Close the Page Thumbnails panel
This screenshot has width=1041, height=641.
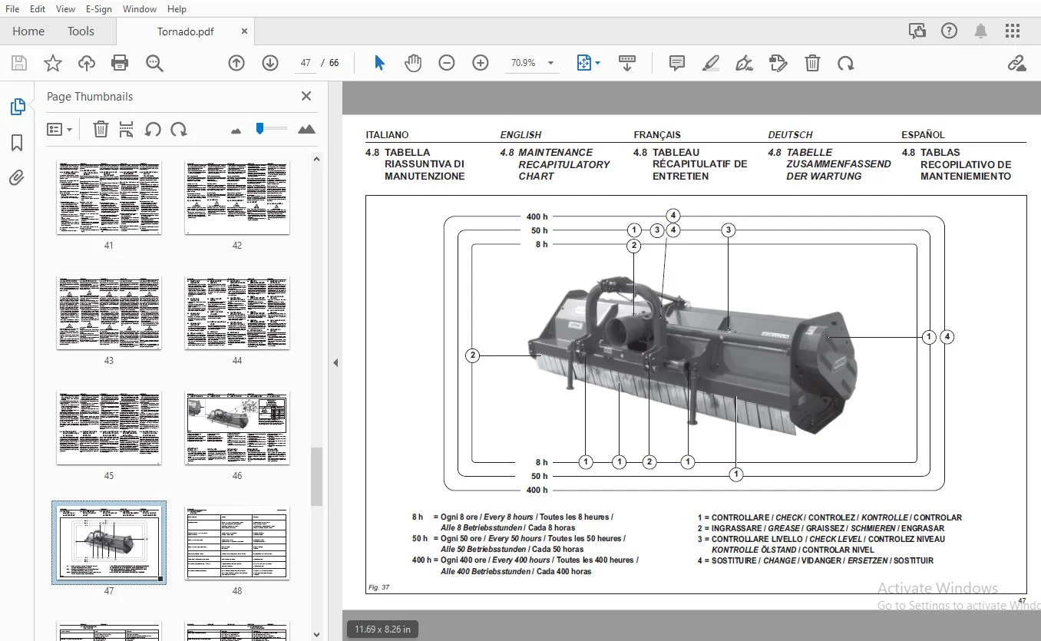tap(306, 96)
